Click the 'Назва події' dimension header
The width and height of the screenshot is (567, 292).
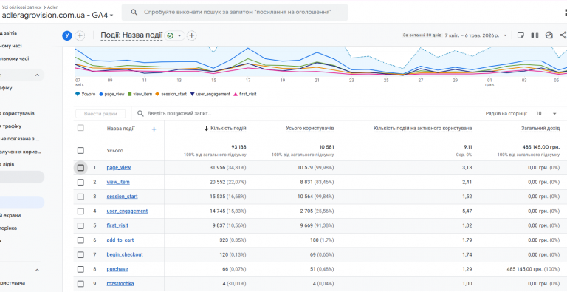[121, 129]
